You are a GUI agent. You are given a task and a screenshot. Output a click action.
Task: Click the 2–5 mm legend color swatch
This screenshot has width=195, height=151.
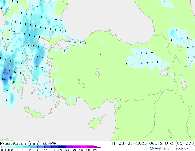pos(26,147)
